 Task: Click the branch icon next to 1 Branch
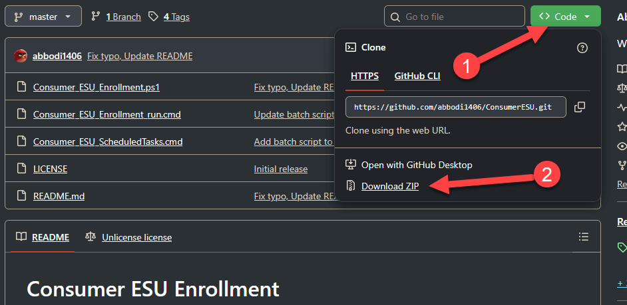[96, 17]
